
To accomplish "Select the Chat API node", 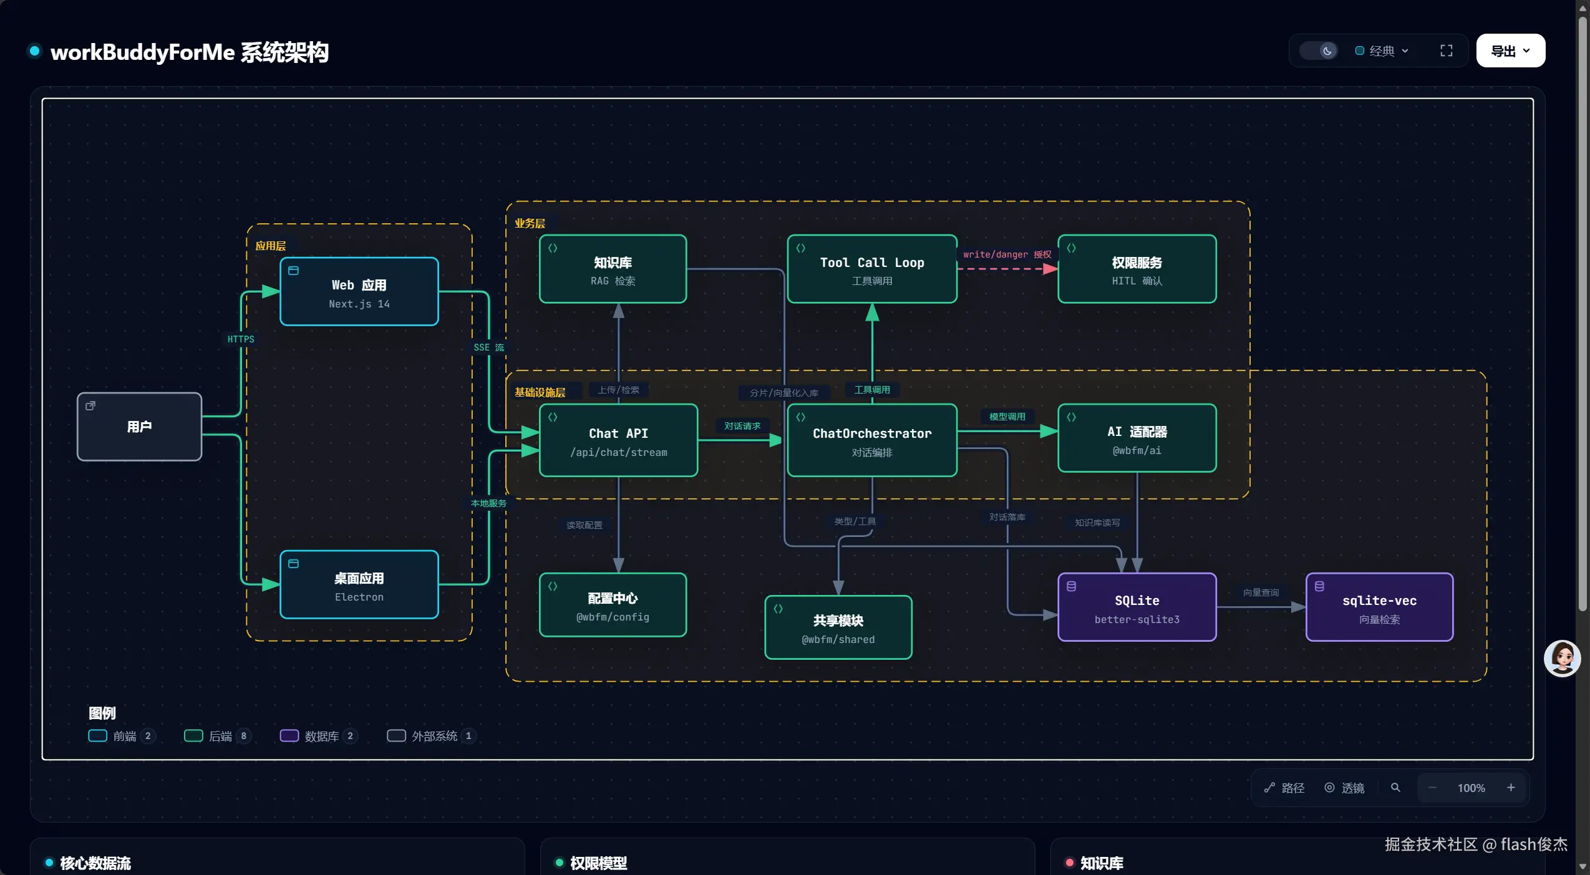I will 618,440.
